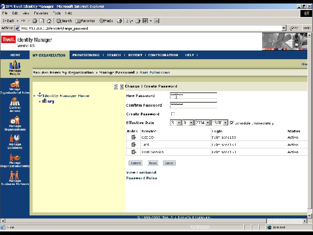The image size is (313, 235).
Task: Click the Cancel button
Action: pyautogui.click(x=169, y=163)
